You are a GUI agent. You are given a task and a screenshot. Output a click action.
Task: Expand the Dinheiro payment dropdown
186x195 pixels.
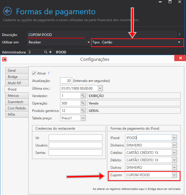[x=174, y=145]
